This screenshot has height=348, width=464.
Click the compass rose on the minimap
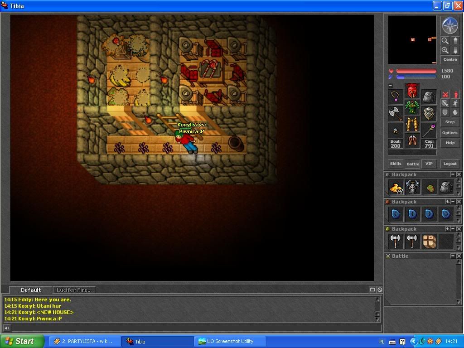click(450, 26)
